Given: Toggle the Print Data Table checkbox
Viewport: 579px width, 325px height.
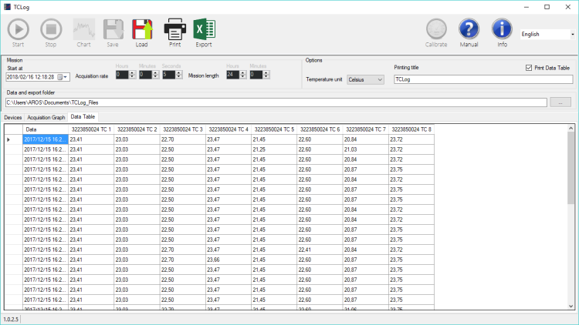Looking at the screenshot, I should point(529,68).
